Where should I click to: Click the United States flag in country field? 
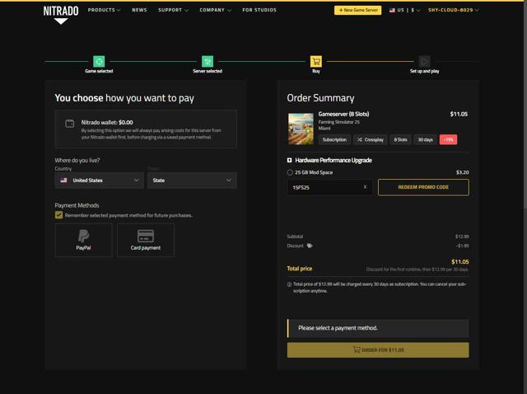tap(64, 181)
